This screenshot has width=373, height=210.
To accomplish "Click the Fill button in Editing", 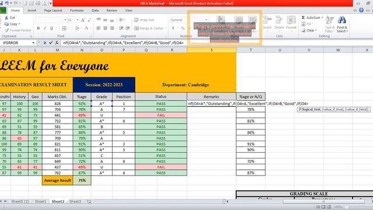I will (307, 24).
